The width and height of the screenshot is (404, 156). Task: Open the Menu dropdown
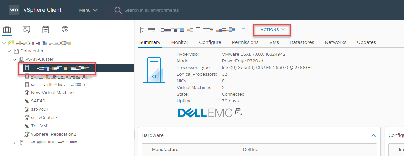(88, 10)
